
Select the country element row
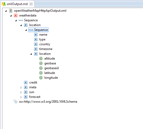point(45,44)
